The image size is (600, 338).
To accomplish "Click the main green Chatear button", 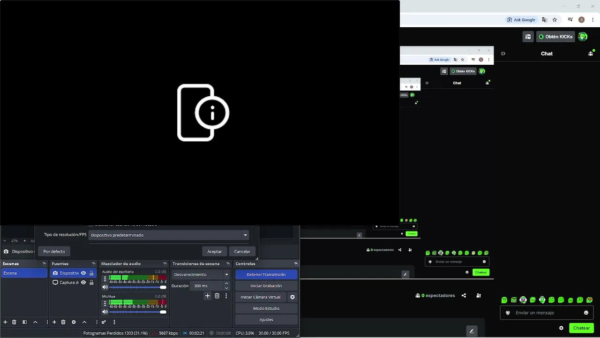I will point(581,328).
